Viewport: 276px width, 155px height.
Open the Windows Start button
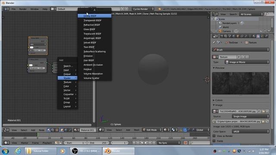[x=6, y=151]
